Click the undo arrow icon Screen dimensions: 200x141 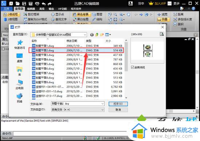point(44,4)
